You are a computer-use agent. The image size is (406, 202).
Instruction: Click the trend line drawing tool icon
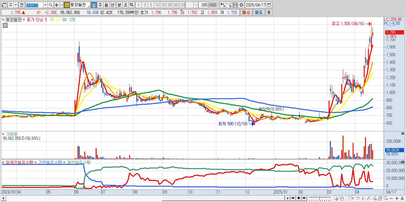369,198
